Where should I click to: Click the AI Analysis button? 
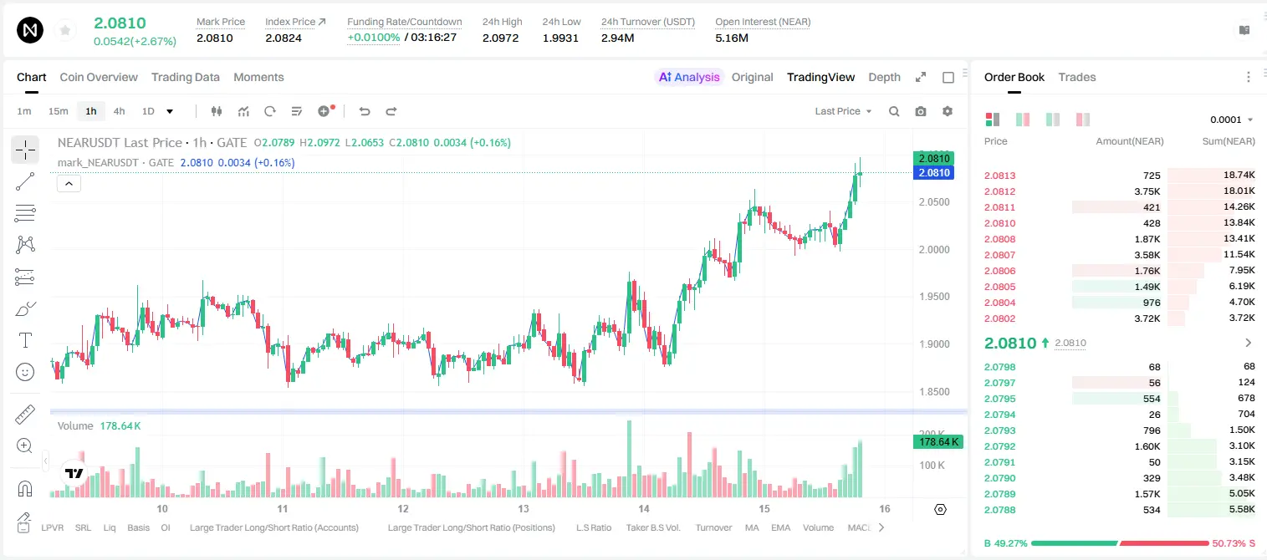[689, 77]
